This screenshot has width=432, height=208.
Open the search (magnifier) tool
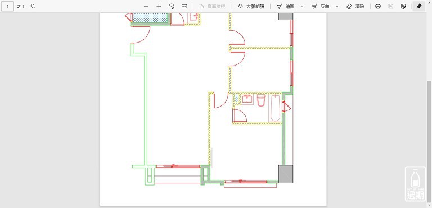click(x=33, y=6)
